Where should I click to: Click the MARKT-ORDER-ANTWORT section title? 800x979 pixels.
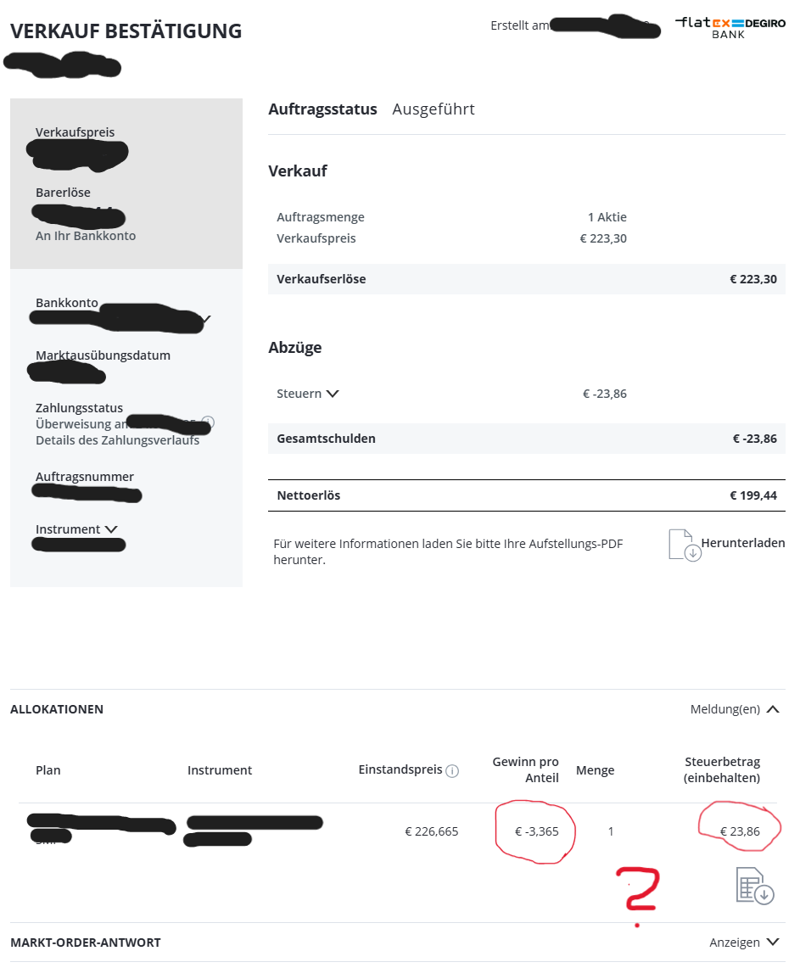[85, 943]
